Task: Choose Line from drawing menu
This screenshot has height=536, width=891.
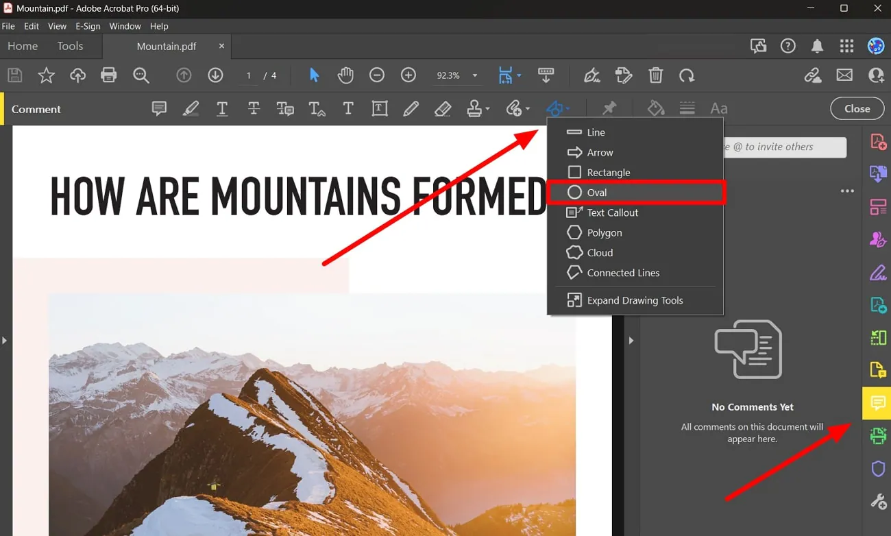Action: point(635,132)
